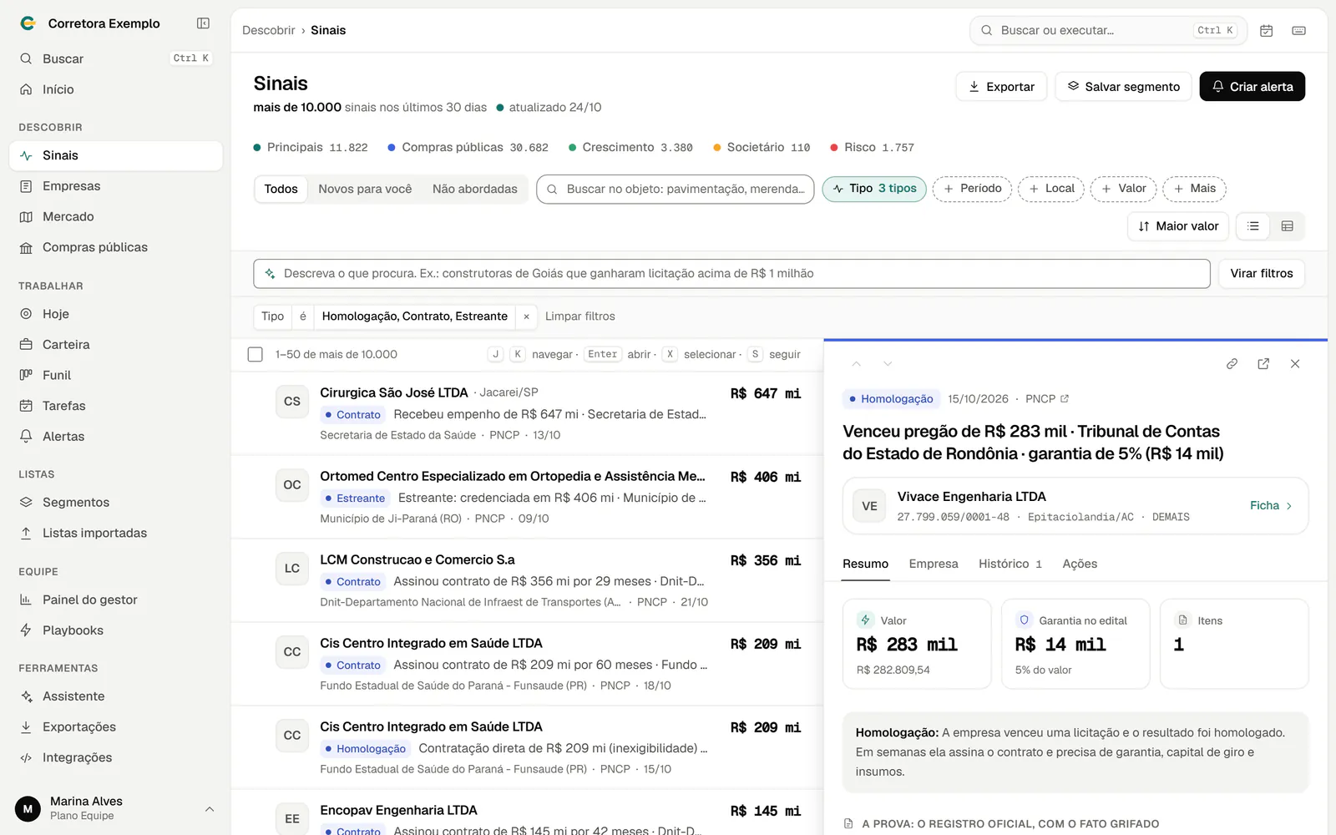The image size is (1336, 835).
Task: Click the natural language description field
Action: 731,274
